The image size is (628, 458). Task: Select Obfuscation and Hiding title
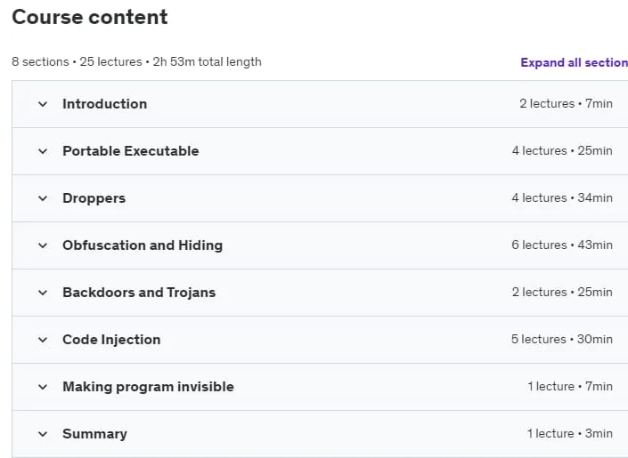143,245
